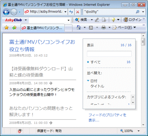The width and height of the screenshot is (148, 136).
Task: Click down arrow of category filter list
Action: tap(133, 103)
